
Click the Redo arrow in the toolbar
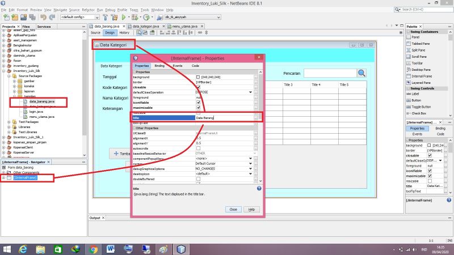(52, 18)
